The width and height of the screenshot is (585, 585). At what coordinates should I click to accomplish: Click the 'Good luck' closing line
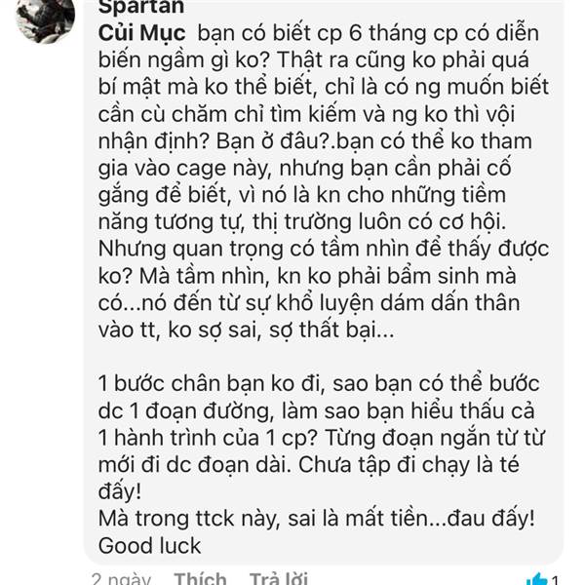[149, 546]
